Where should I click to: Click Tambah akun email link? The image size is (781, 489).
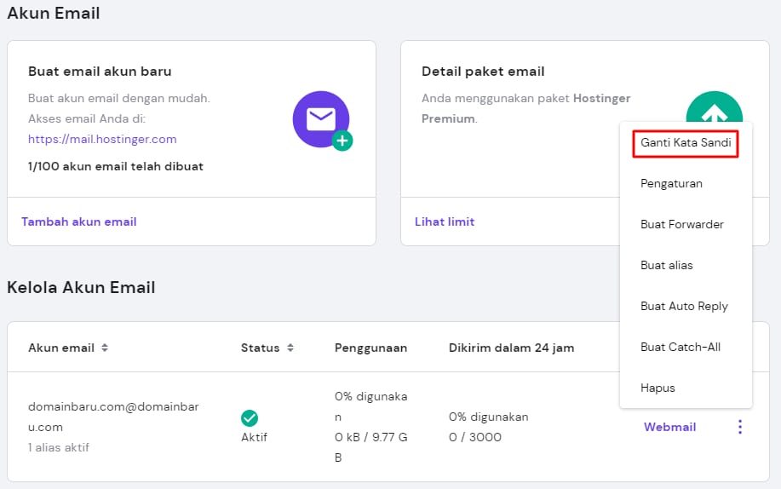tap(78, 221)
